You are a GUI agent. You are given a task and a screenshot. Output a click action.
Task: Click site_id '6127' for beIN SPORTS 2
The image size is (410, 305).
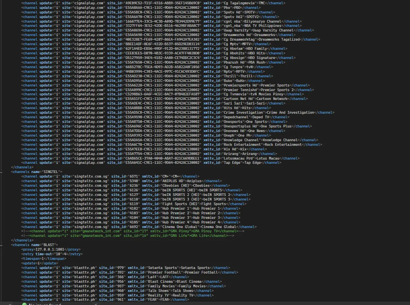coord(134,195)
